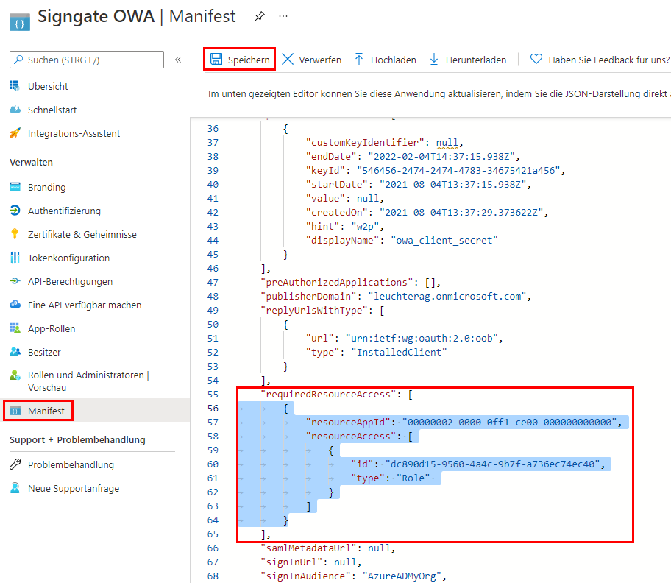Focus the Suchen (STRG+/) search field

[x=87, y=60]
